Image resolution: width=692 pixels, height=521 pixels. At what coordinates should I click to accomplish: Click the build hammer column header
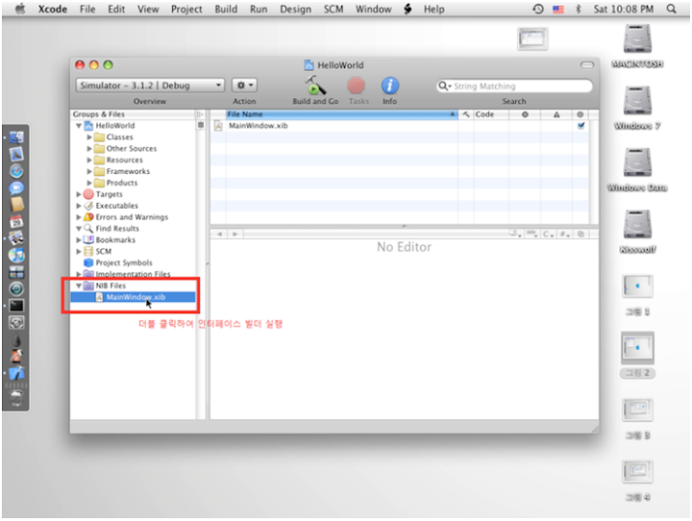465,114
